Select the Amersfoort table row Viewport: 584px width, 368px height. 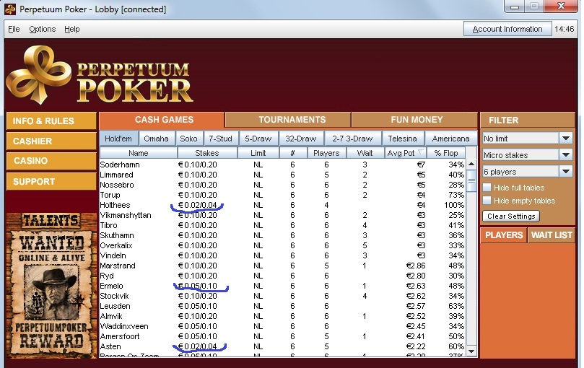(282, 336)
